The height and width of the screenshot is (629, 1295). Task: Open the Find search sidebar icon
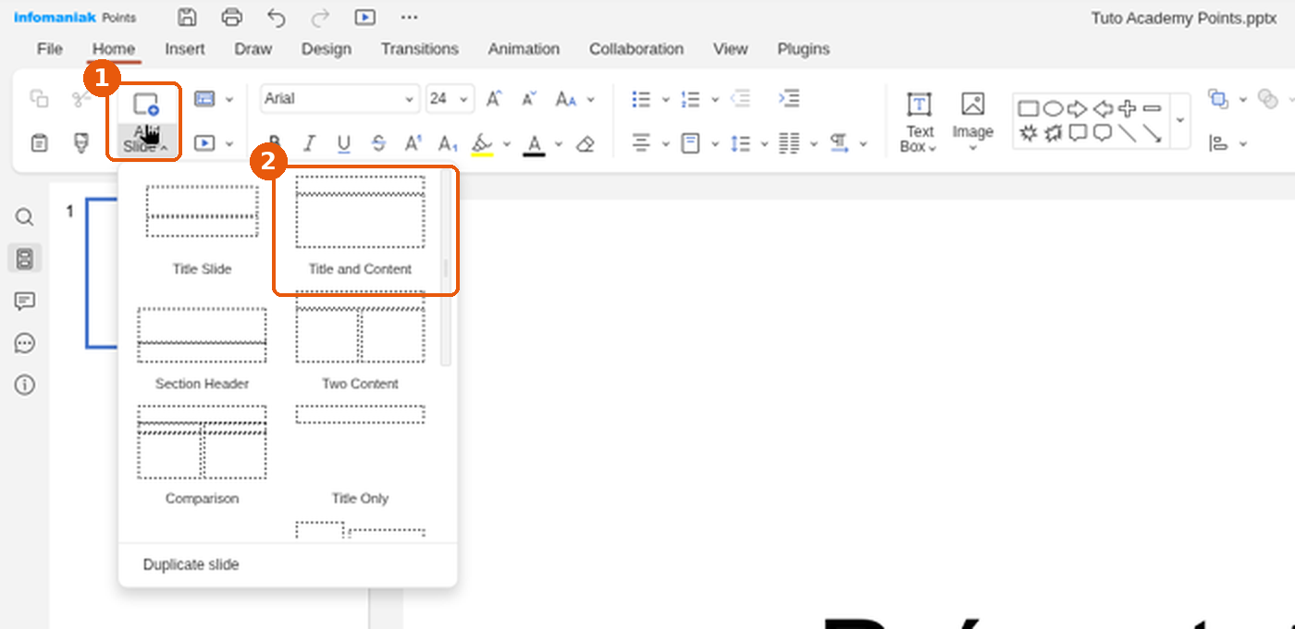click(x=25, y=217)
